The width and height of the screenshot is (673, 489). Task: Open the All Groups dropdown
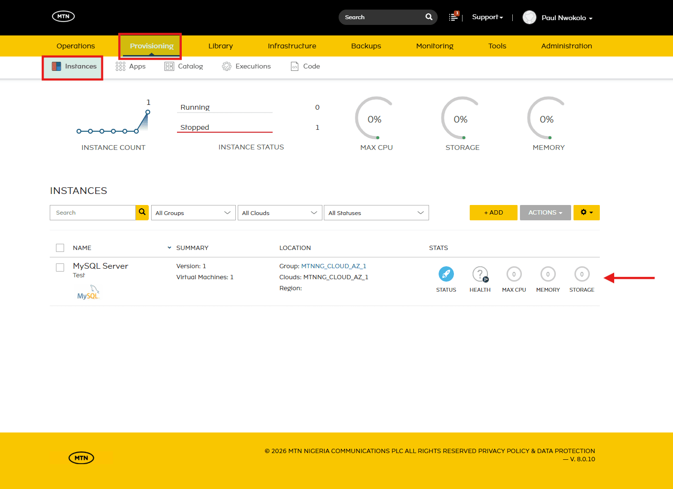point(193,213)
